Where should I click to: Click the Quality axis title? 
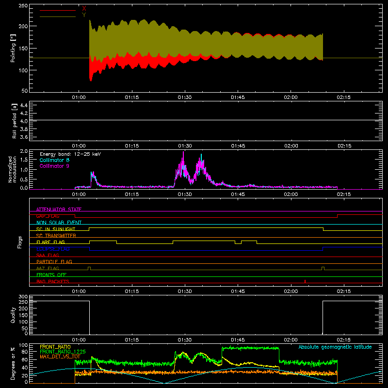pos(13,315)
